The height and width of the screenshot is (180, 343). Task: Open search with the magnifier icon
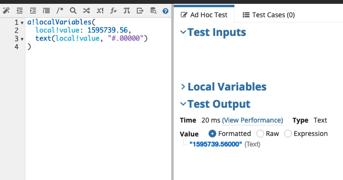coord(73,11)
